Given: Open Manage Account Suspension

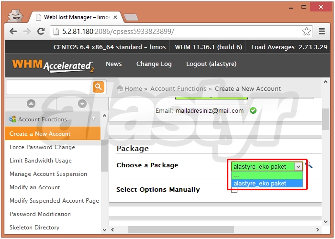Looking at the screenshot, I should (48, 174).
